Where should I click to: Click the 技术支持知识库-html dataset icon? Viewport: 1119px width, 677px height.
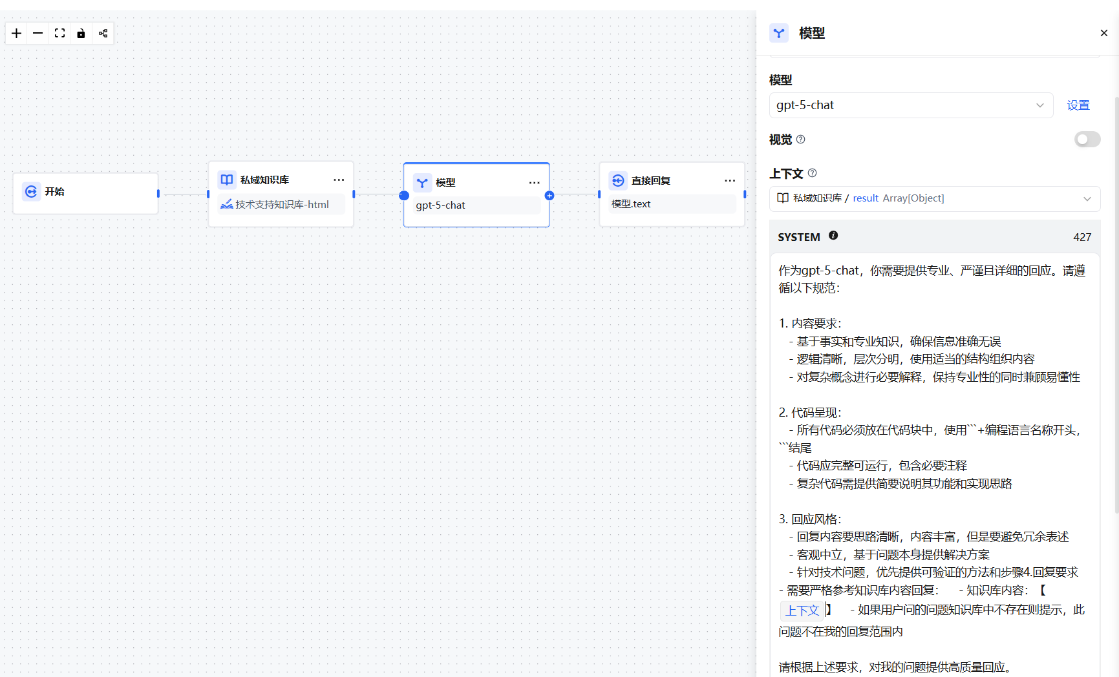tap(226, 205)
